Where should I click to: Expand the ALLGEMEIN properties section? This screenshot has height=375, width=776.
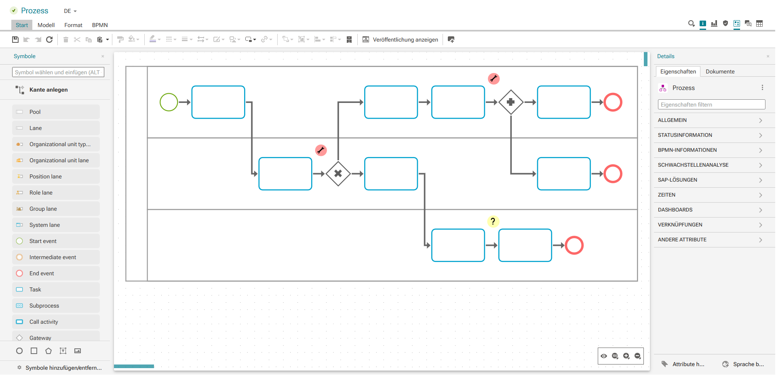coord(710,120)
